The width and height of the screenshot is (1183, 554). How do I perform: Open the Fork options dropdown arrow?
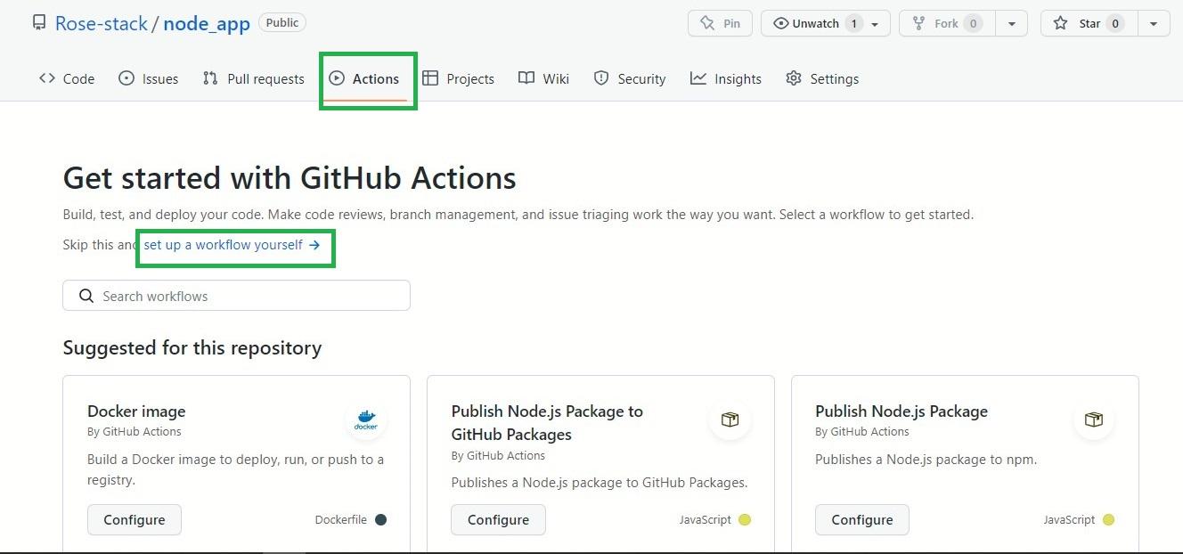(x=1011, y=23)
